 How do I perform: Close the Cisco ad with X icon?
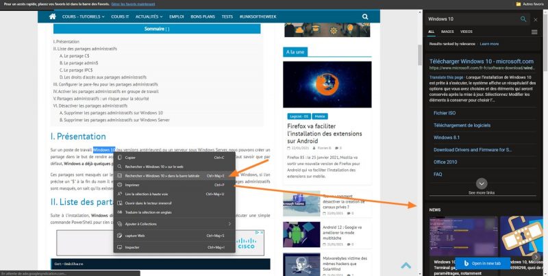(x=262, y=232)
